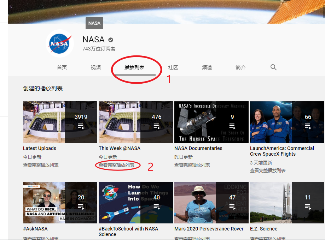
Task: Open the Hubble Space Telescope thumbnail
Action: coord(211,122)
